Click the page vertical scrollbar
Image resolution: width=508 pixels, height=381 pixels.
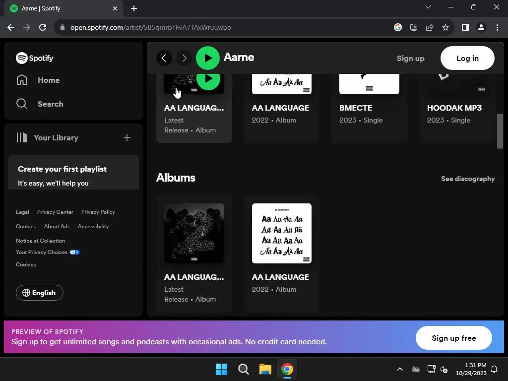[x=500, y=131]
